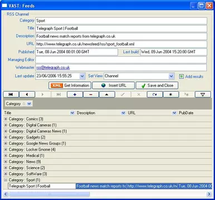Viewport: 215px width, 200px height.
Task: Open the Title column filter dropdown
Action: click(x=72, y=113)
